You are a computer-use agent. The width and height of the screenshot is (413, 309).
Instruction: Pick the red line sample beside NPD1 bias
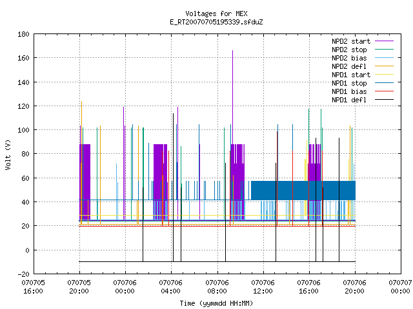[384, 91]
